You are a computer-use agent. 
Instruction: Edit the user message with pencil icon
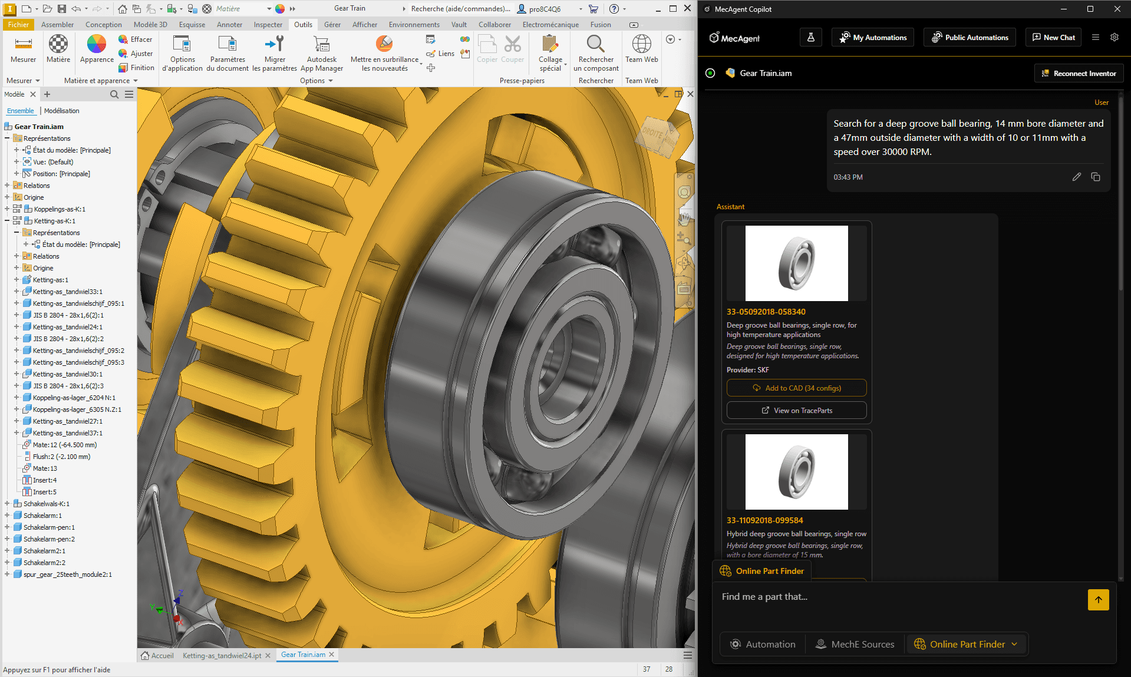click(x=1077, y=177)
